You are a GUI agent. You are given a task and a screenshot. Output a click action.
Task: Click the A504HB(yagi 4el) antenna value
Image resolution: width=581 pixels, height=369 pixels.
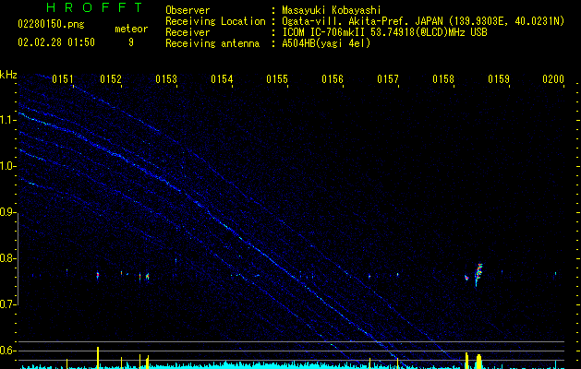(326, 43)
